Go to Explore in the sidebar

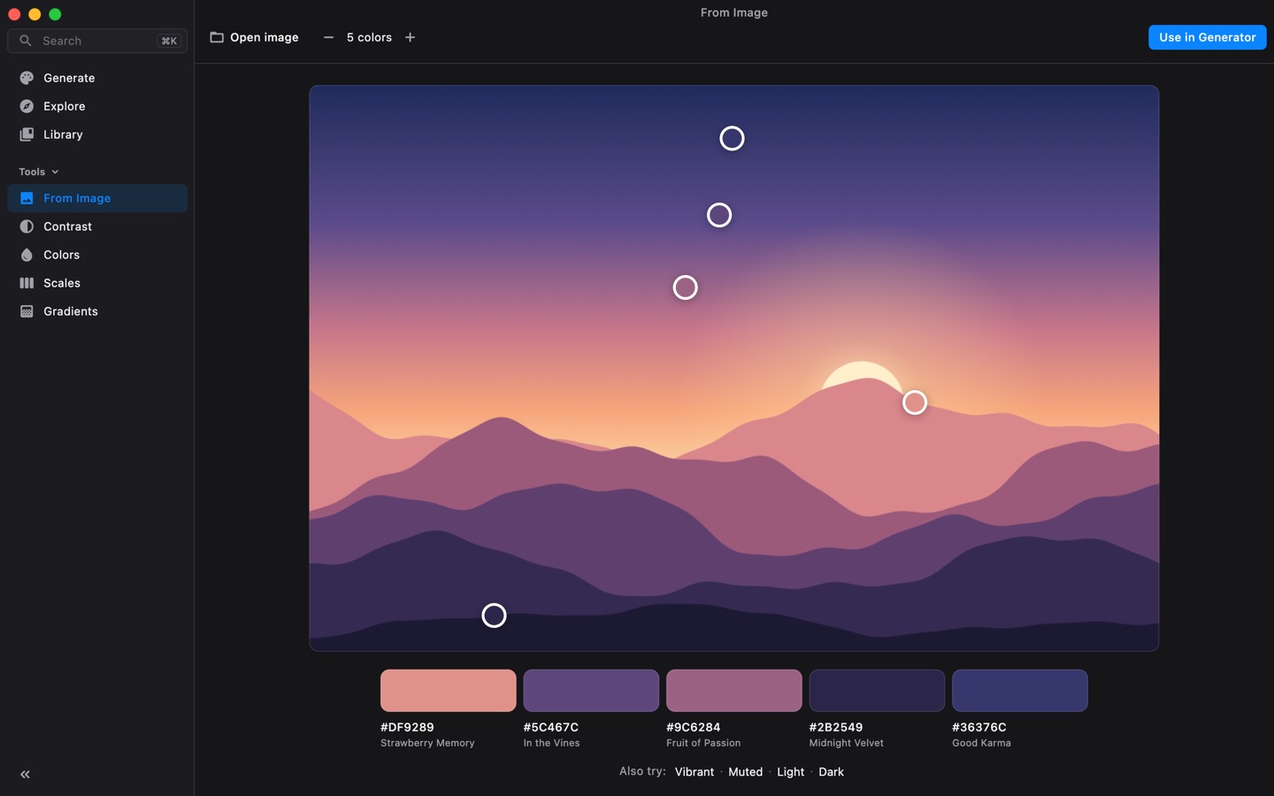click(x=97, y=106)
